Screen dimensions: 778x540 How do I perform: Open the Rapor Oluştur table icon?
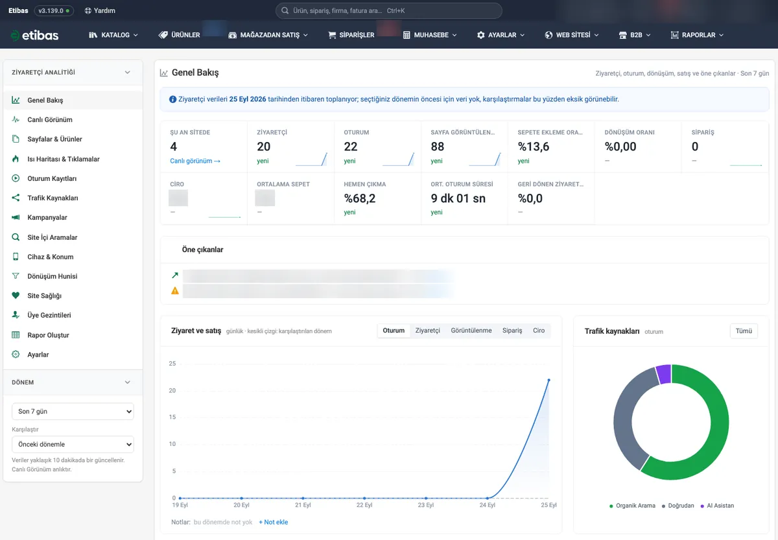tap(16, 335)
